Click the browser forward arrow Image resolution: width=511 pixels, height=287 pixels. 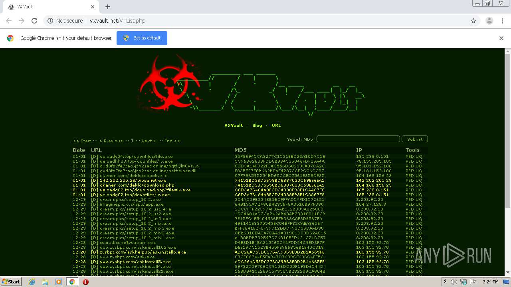pos(22,21)
